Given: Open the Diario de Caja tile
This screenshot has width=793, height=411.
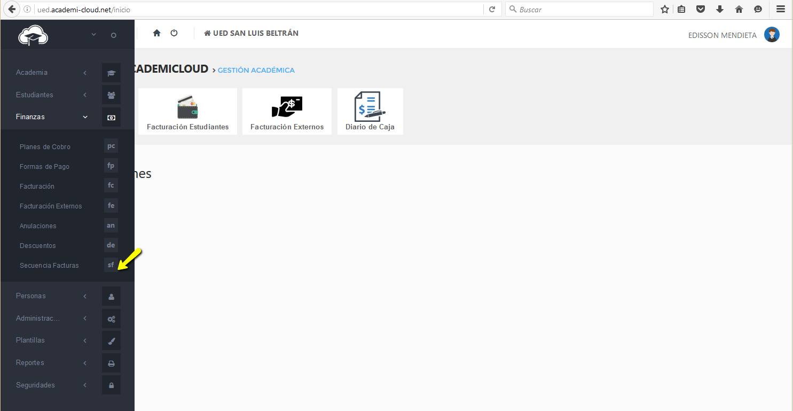Looking at the screenshot, I should 370,111.
